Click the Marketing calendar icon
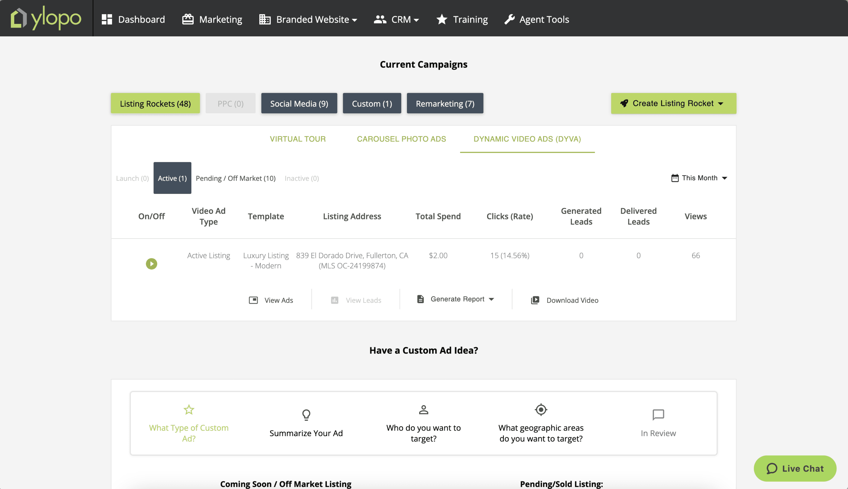848x489 pixels. coord(188,20)
